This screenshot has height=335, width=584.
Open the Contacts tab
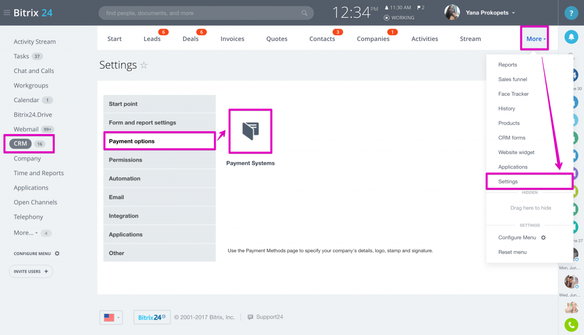pos(322,39)
